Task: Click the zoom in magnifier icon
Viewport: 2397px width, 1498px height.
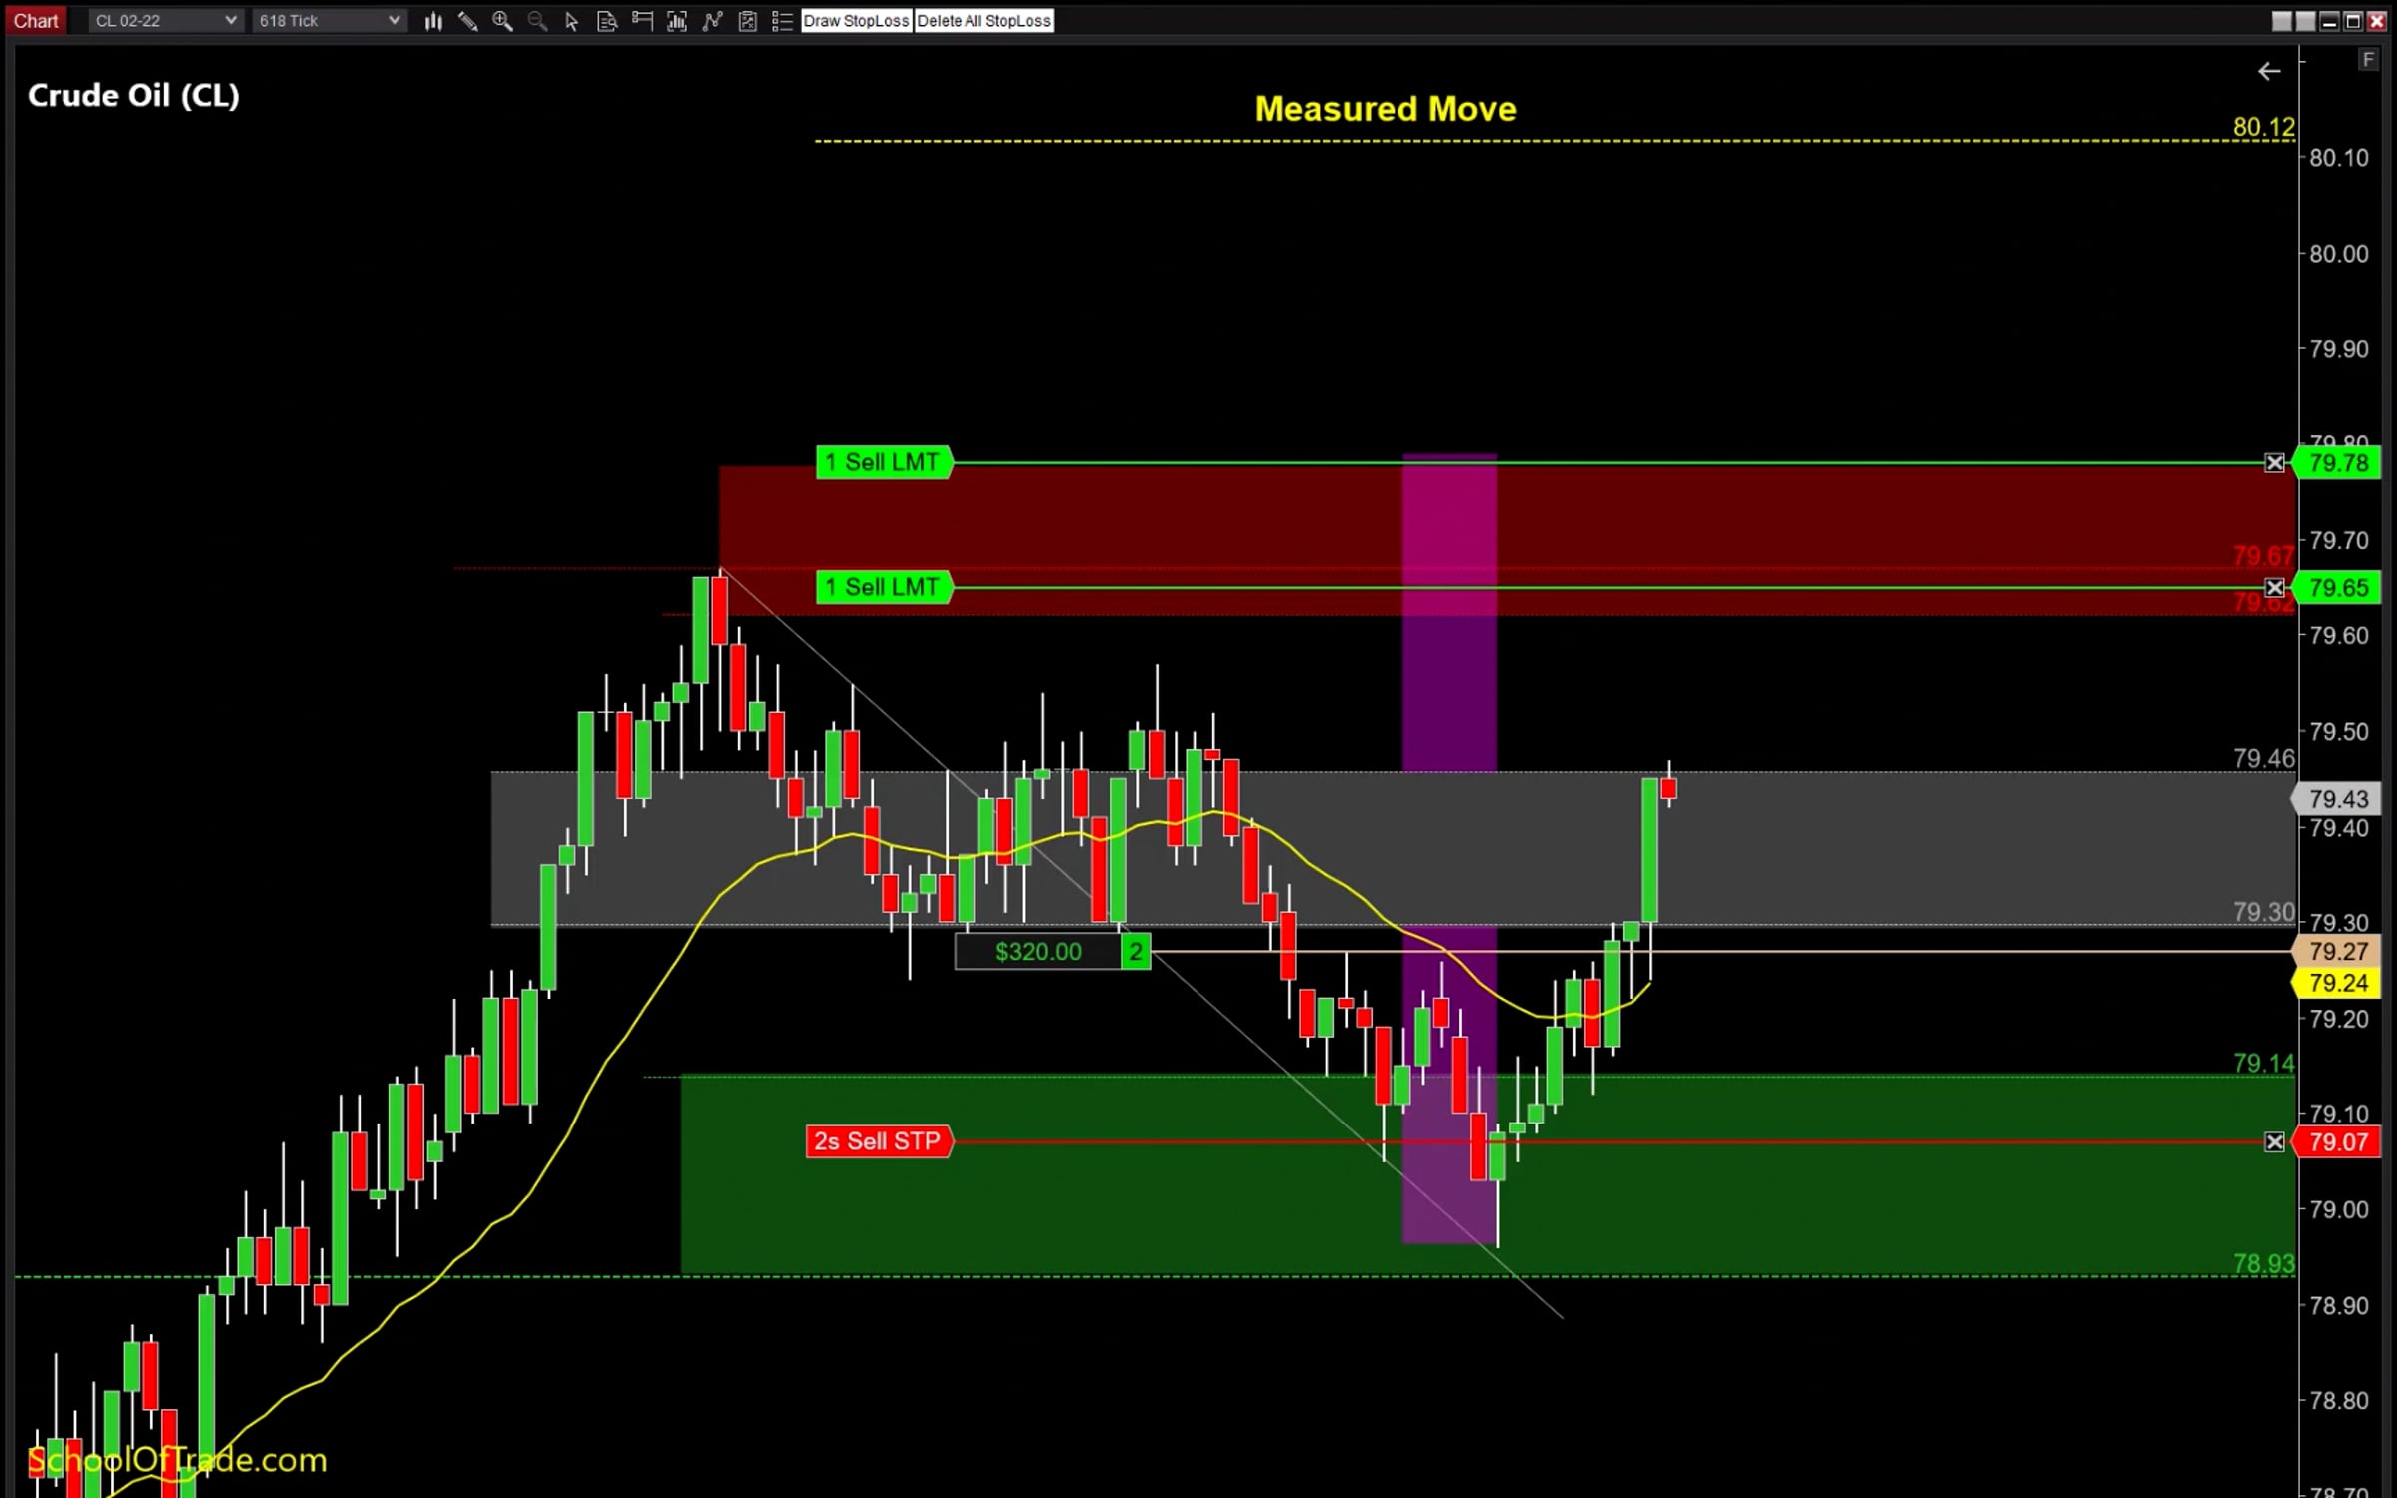Action: [502, 21]
